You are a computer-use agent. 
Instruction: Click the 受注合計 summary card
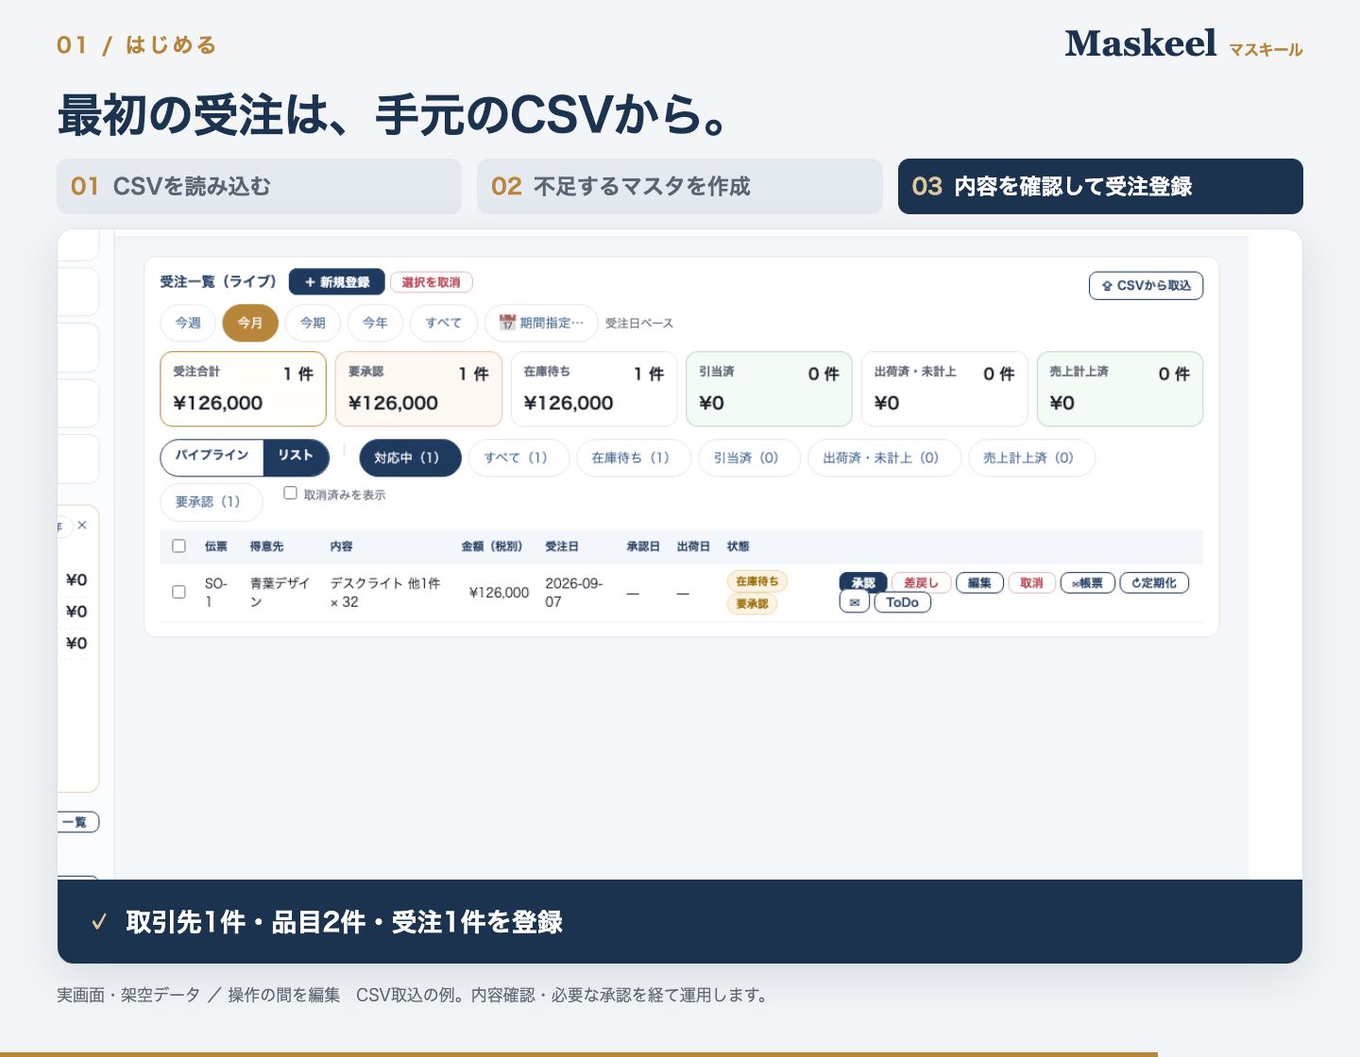point(244,389)
